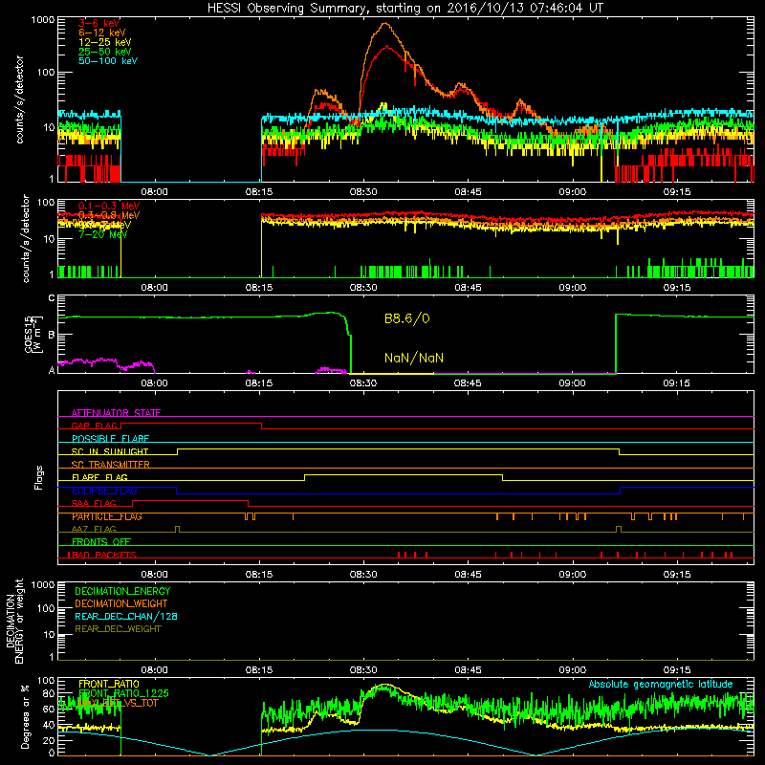Click the DECIMATION ENERGY or weight axis title
This screenshot has width=765, height=765.
coord(15,621)
